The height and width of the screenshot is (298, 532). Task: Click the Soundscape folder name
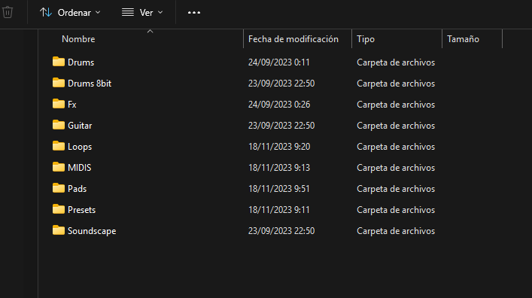pos(92,231)
